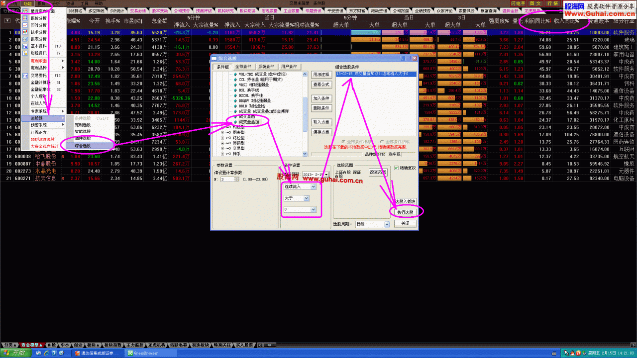The width and height of the screenshot is (637, 358).
Task: Open the 功能 menu in menu bar
Action: click(27, 3)
